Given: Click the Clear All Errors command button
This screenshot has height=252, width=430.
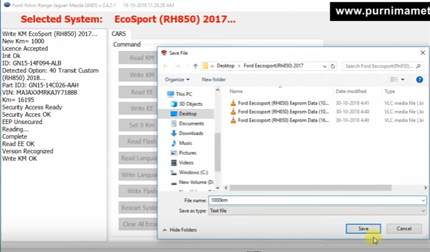Looking at the screenshot, I should (x=138, y=224).
